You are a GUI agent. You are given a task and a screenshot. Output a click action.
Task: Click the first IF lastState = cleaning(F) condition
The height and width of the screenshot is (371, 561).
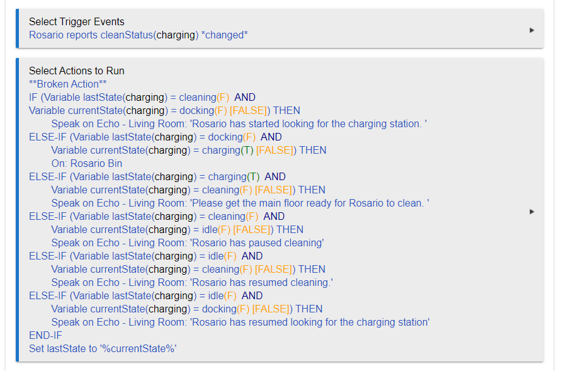tap(142, 98)
